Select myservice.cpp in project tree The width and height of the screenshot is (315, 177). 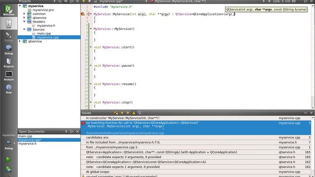point(49,37)
